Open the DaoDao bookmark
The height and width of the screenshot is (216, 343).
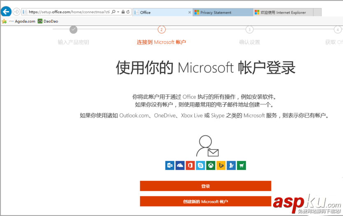48,21
